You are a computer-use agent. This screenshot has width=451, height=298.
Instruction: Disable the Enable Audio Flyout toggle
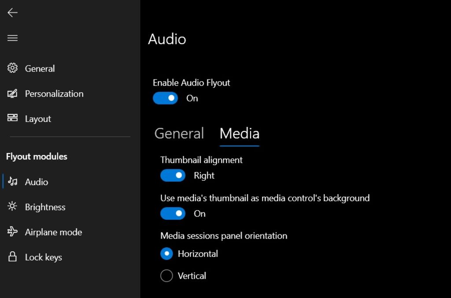click(165, 98)
